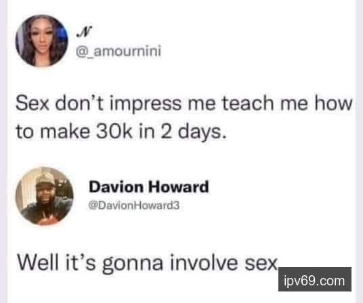The image size is (363, 303).
Task: Open the @DavionHoward3 handle link
Action: (134, 205)
